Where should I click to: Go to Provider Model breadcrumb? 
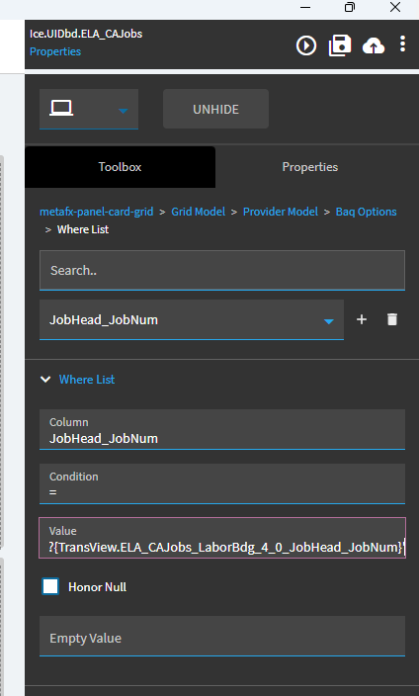[x=280, y=212]
